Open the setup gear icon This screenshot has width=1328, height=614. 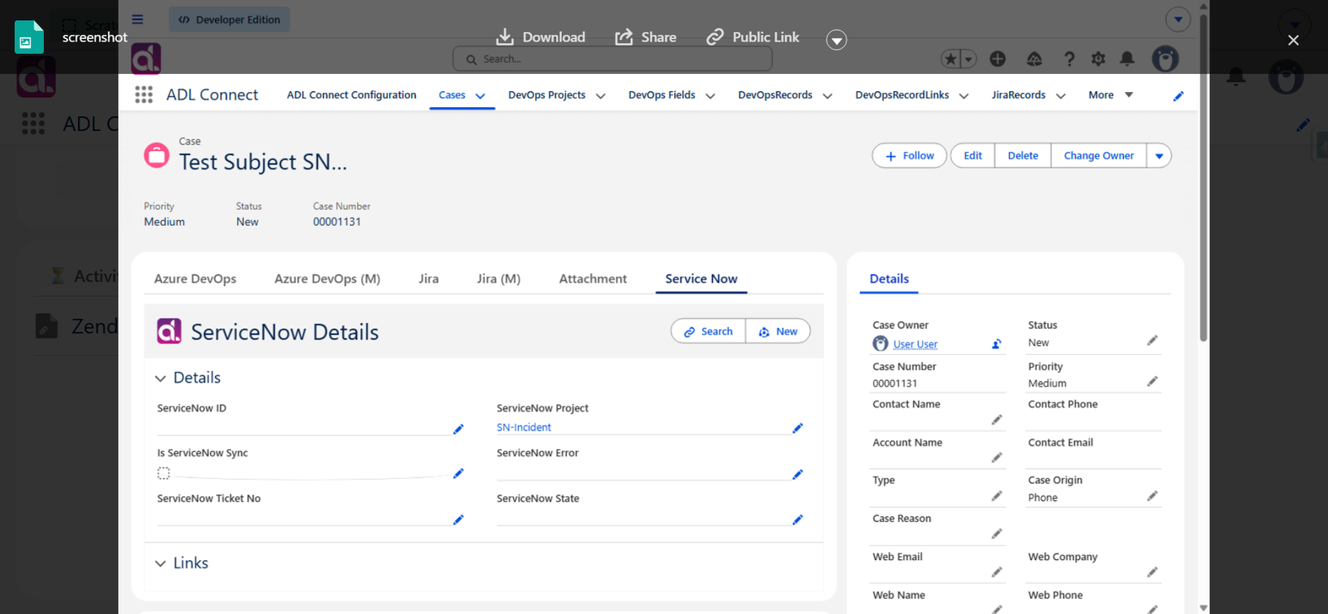pyautogui.click(x=1098, y=59)
